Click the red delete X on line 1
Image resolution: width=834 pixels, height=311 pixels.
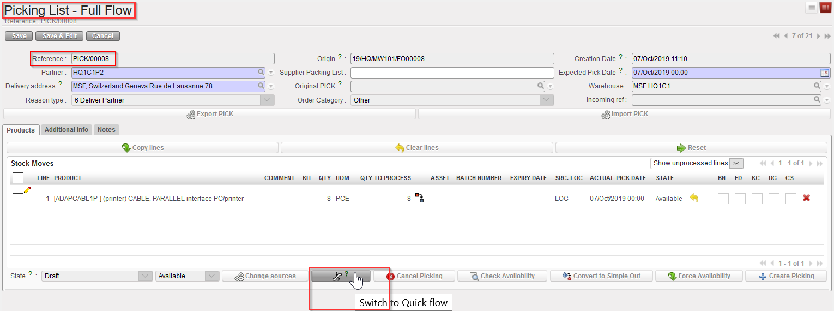pyautogui.click(x=806, y=198)
